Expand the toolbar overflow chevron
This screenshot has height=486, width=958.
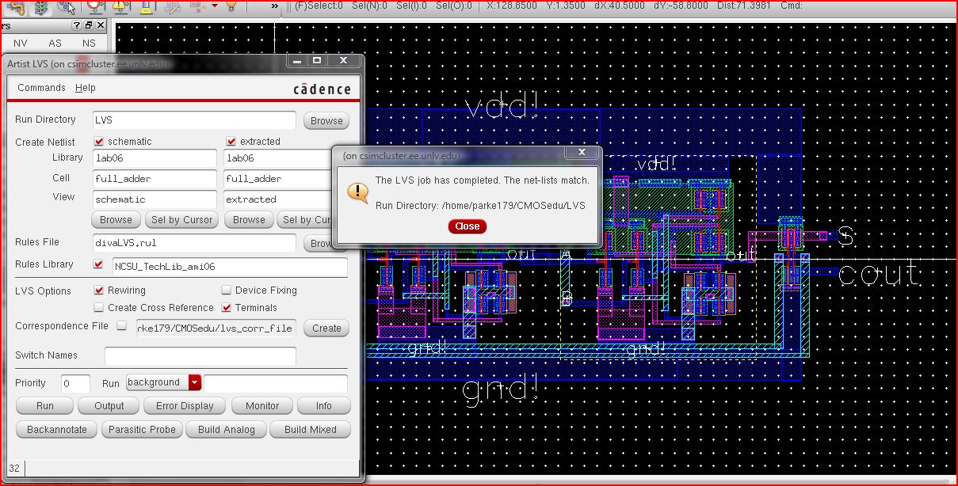(x=275, y=6)
